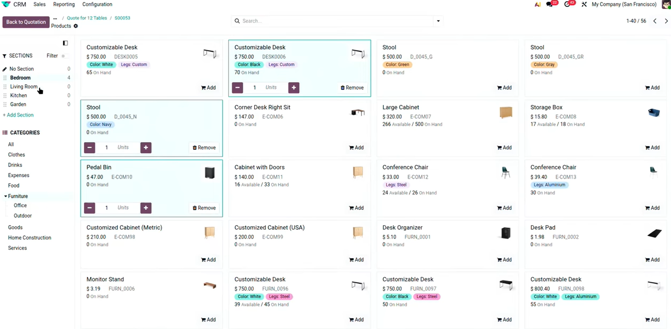Open the search options dropdown arrow
671x329 pixels.
pyautogui.click(x=438, y=21)
